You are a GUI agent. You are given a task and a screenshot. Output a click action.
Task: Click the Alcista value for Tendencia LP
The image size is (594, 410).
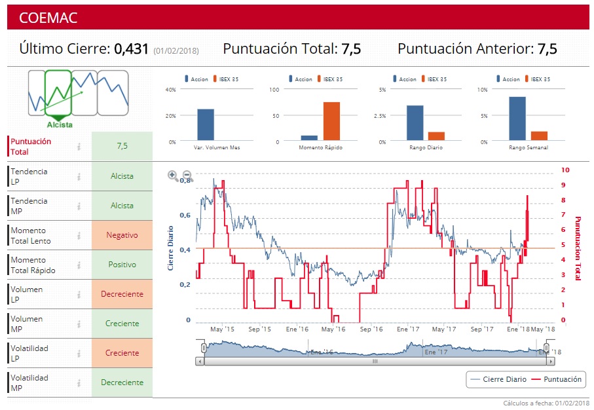[122, 176]
